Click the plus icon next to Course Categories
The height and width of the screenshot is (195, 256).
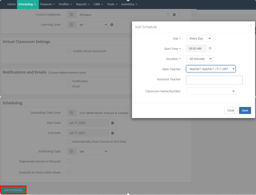pyautogui.click(x=174, y=15)
